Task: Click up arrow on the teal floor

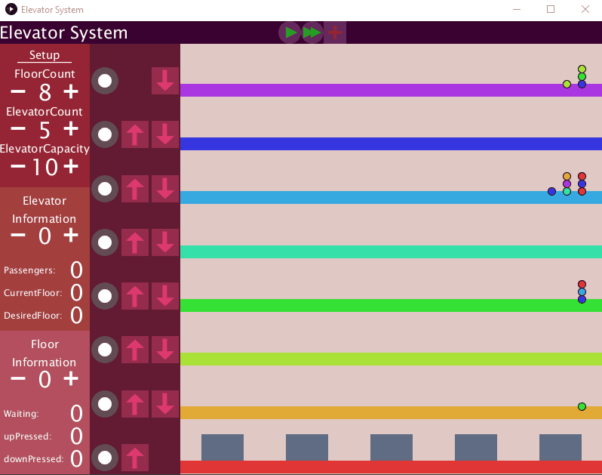Action: coord(135,242)
